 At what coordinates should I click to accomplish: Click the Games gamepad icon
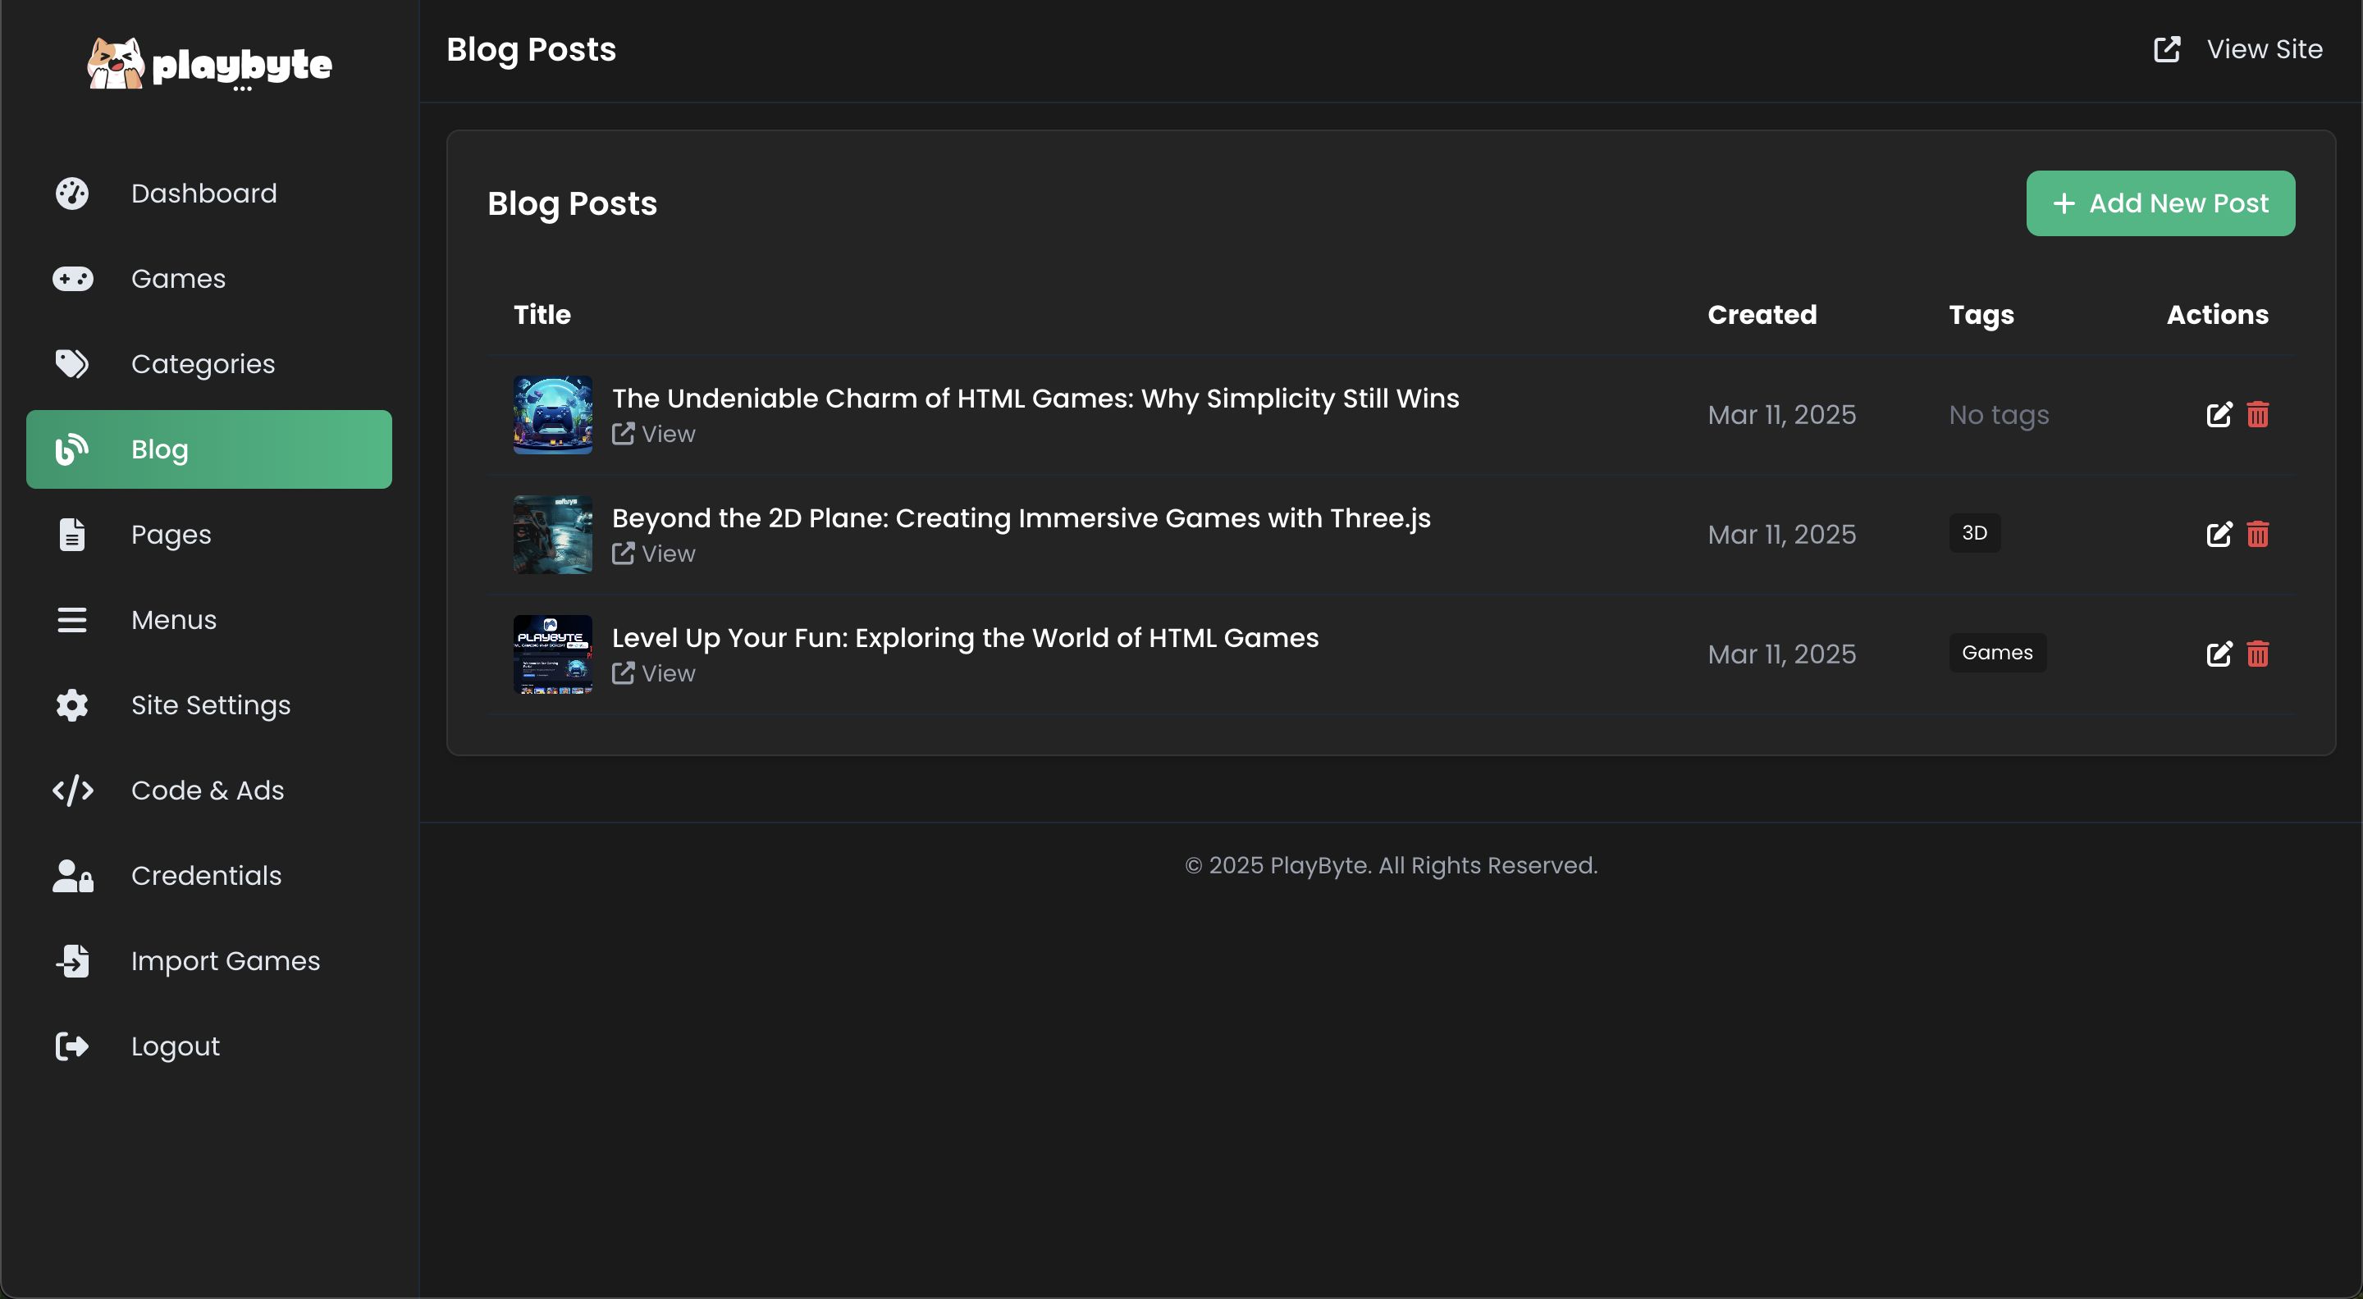71,279
